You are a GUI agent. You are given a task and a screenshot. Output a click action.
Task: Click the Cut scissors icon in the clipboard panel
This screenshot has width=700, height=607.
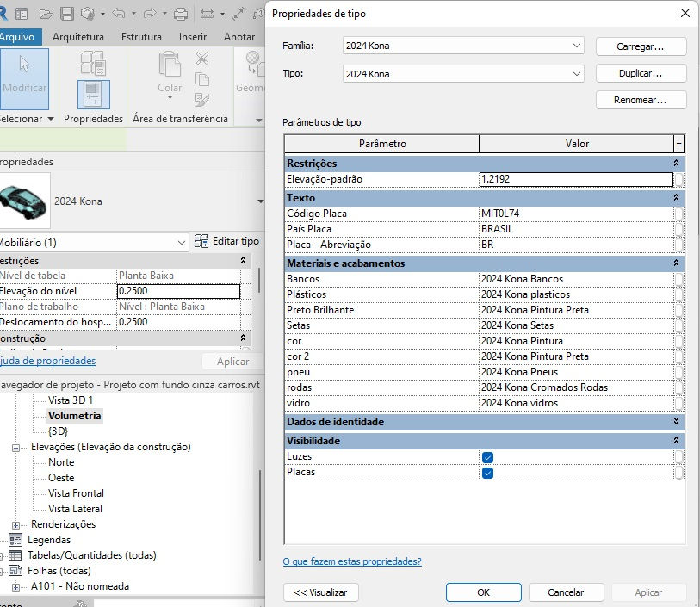pos(202,58)
